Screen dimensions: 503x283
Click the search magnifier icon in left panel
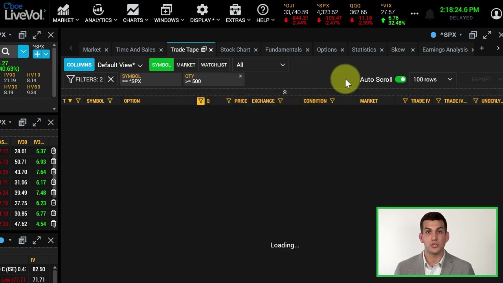point(6,51)
